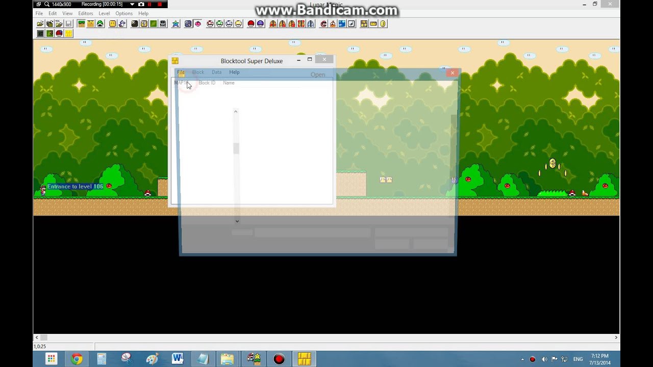This screenshot has width=653, height=367.
Task: Open Microsoft Word from the taskbar
Action: (178, 359)
